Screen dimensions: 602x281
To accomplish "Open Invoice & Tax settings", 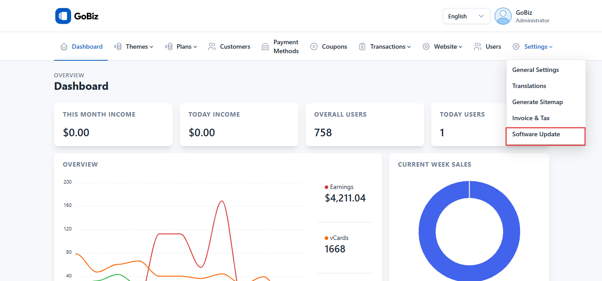I will pyautogui.click(x=531, y=118).
